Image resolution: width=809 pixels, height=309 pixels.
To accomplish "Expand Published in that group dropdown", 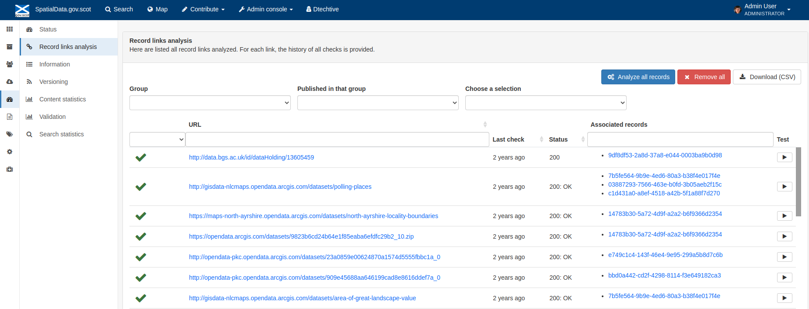I will (x=378, y=103).
